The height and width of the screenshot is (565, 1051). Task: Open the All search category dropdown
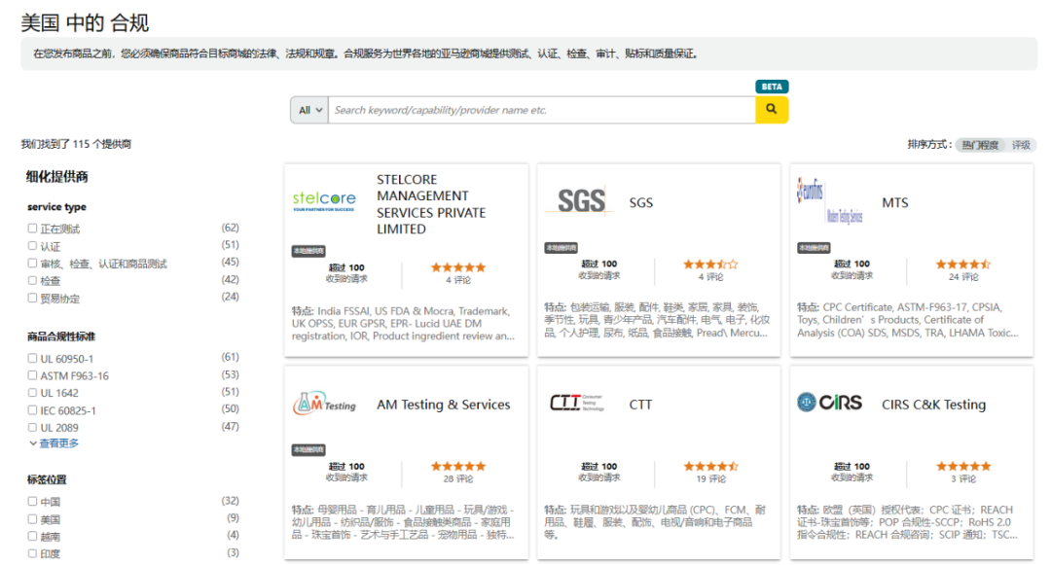[309, 110]
